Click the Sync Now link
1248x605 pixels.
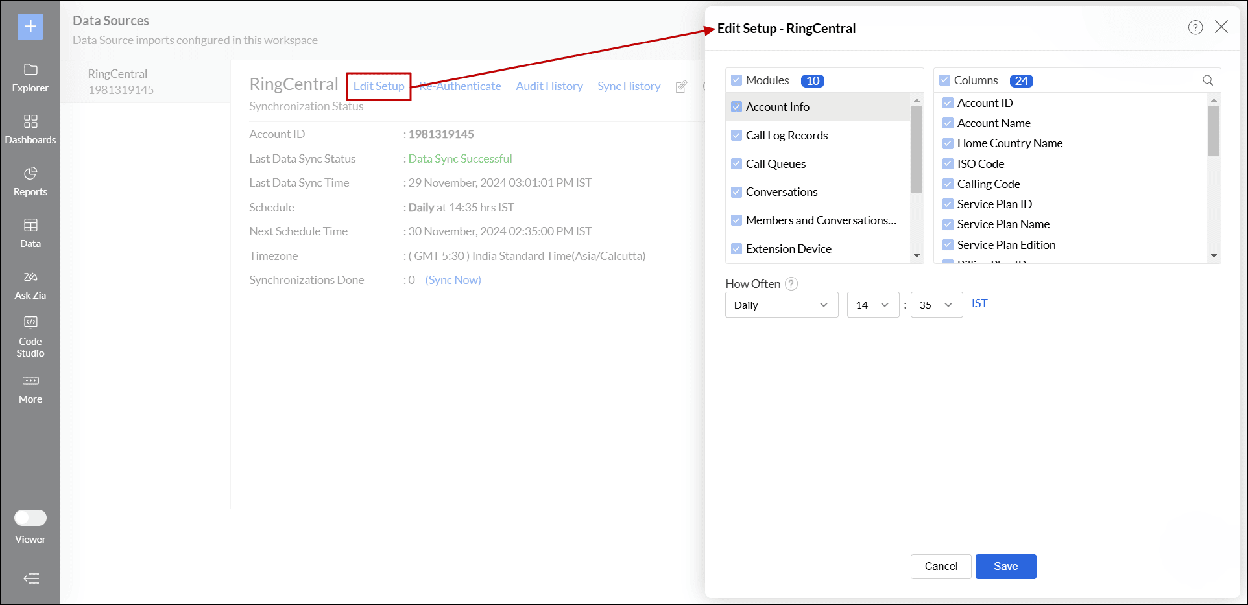pos(453,279)
